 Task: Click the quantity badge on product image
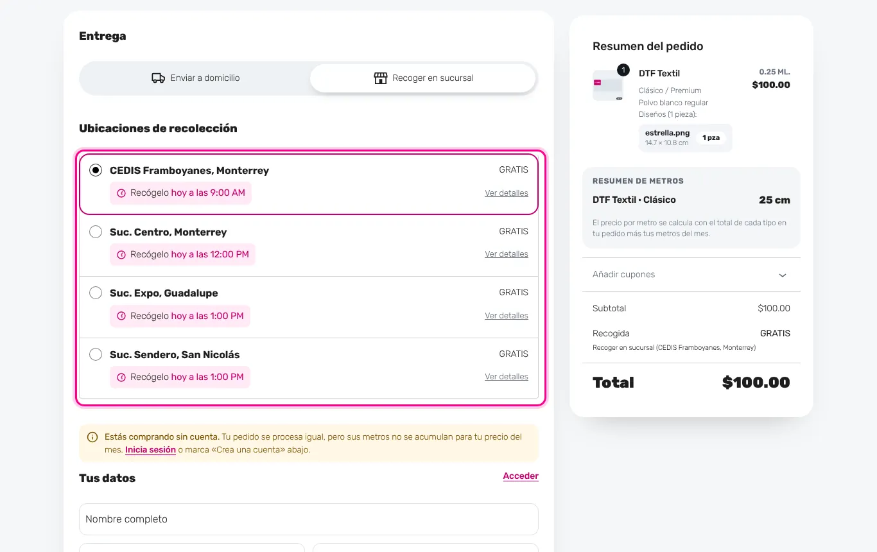click(623, 70)
